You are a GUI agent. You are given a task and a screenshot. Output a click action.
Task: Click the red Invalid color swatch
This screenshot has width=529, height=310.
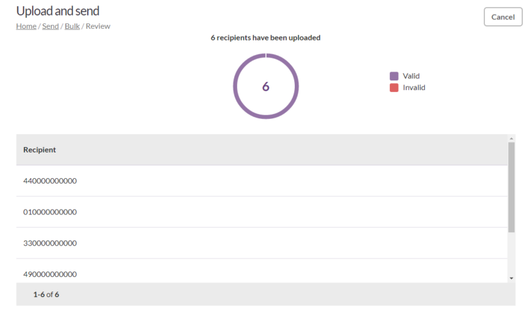[394, 87]
